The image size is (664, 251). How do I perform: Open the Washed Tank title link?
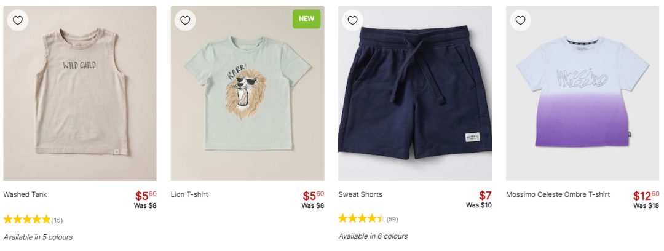tap(25, 194)
